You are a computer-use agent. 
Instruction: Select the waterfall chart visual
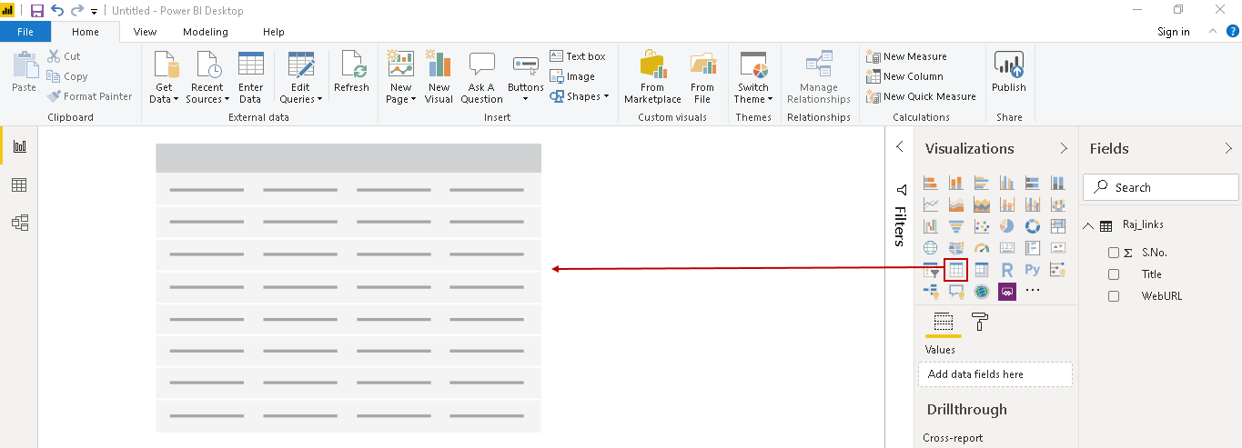930,226
